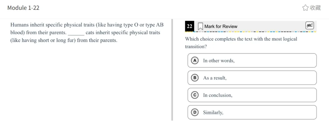This screenshot has width=329, height=122.
Task: Click the words "cats inherit specific physical traits"
Action: 123,33
